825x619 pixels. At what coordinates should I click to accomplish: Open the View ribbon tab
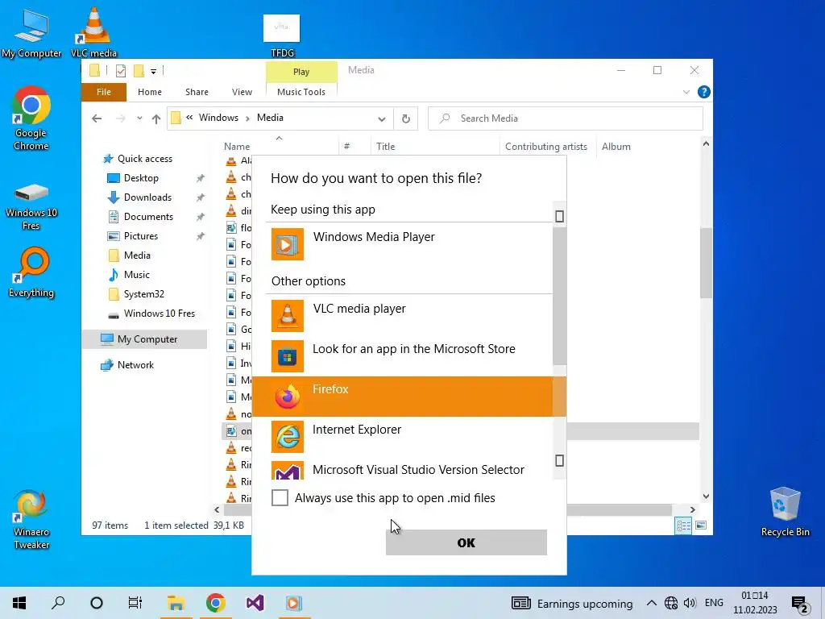pyautogui.click(x=242, y=92)
